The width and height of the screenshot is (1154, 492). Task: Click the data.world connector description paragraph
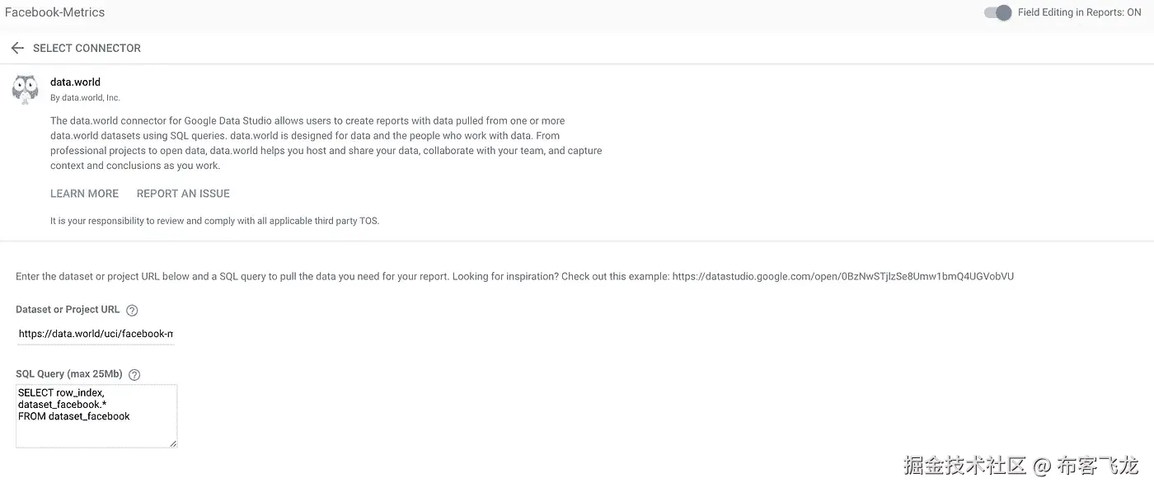[326, 143]
